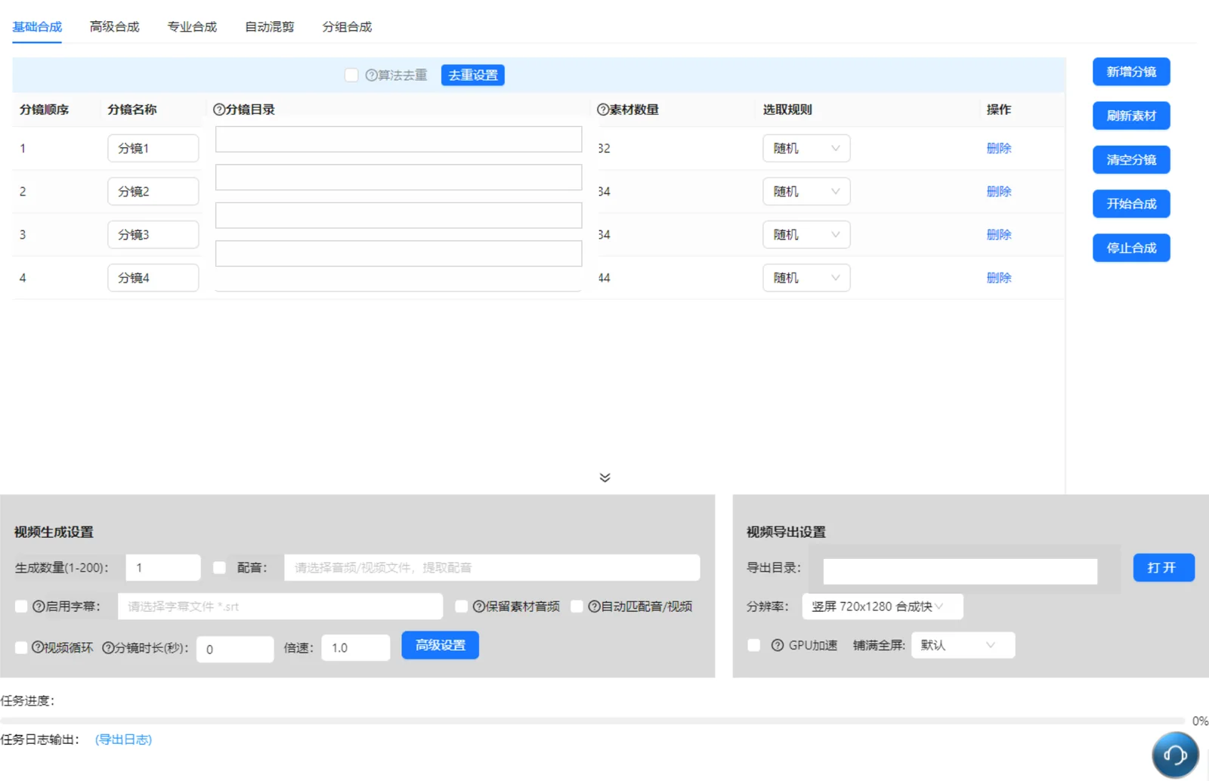
Task: Click the 打开 button for export directory
Action: (x=1164, y=568)
